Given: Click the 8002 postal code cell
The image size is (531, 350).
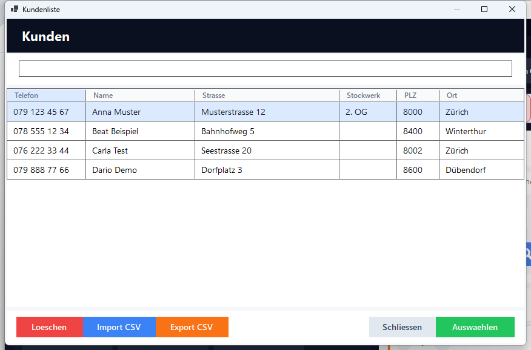Looking at the screenshot, I should (x=418, y=151).
